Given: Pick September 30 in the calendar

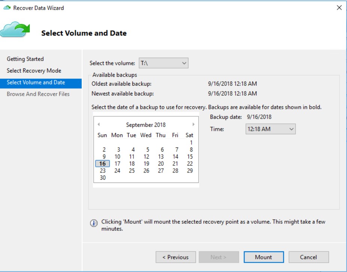Looking at the screenshot, I should [103, 178].
